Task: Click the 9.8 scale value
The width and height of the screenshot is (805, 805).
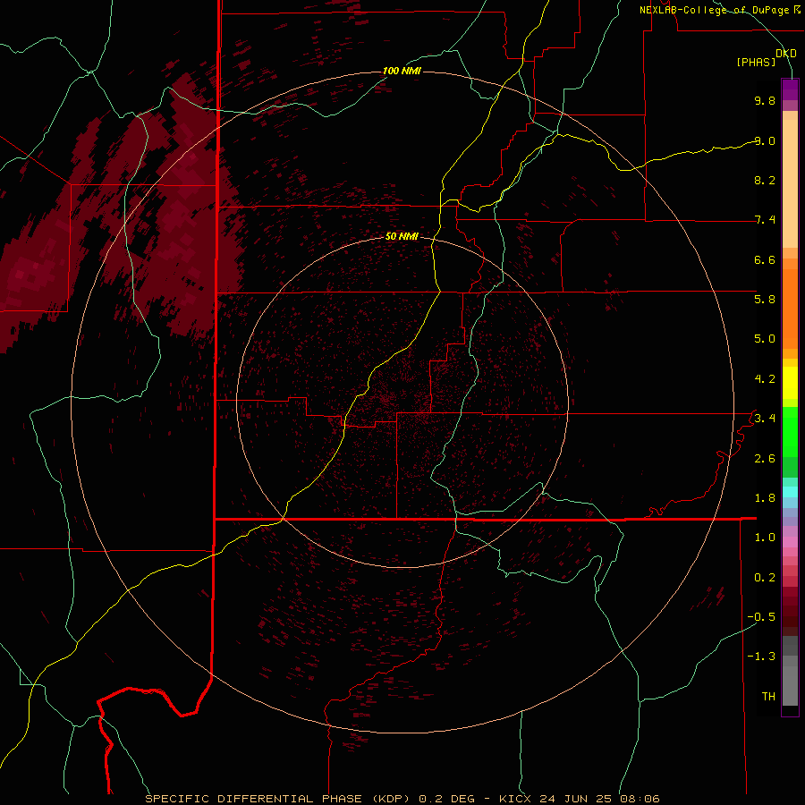Action: (765, 100)
